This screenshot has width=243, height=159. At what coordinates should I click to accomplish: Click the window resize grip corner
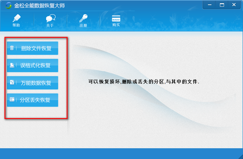pyautogui.click(x=241, y=157)
